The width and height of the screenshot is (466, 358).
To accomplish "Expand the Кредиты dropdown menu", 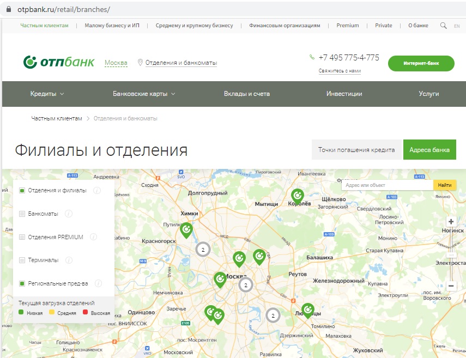I will point(47,94).
